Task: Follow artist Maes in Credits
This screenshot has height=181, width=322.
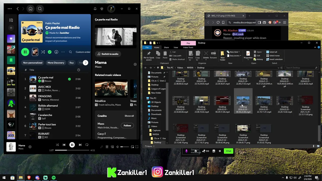Action: 127,125
